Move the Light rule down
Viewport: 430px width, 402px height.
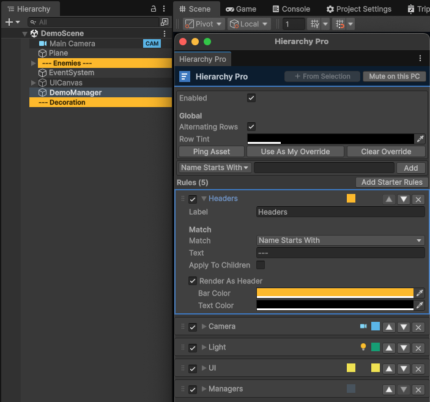point(404,348)
